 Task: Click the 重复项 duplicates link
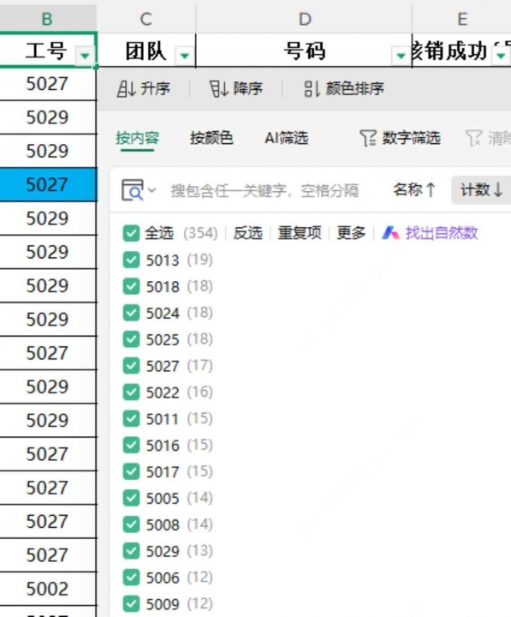click(x=300, y=233)
